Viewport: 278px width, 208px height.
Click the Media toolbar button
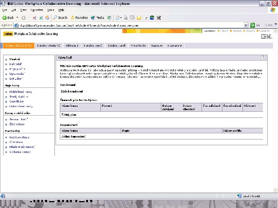(x=97, y=18)
